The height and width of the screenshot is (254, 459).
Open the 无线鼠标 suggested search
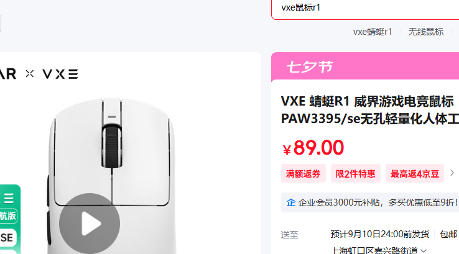tap(425, 32)
